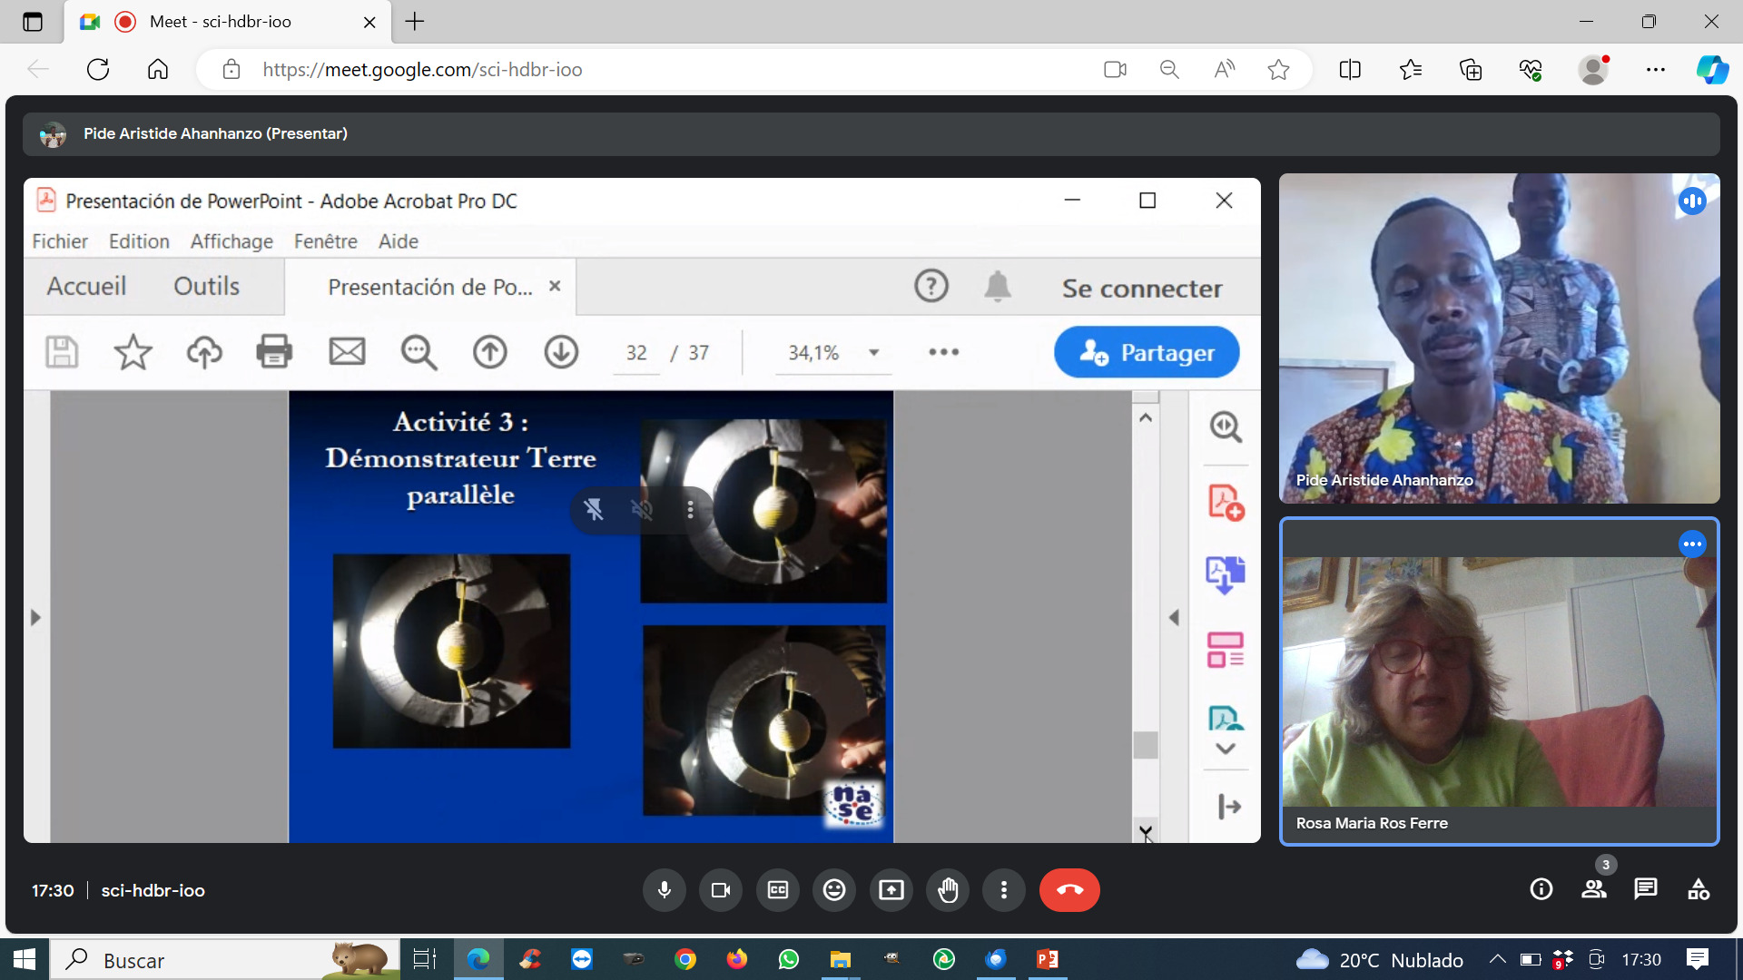
Task: Open Meet more options menu
Action: 1004,890
